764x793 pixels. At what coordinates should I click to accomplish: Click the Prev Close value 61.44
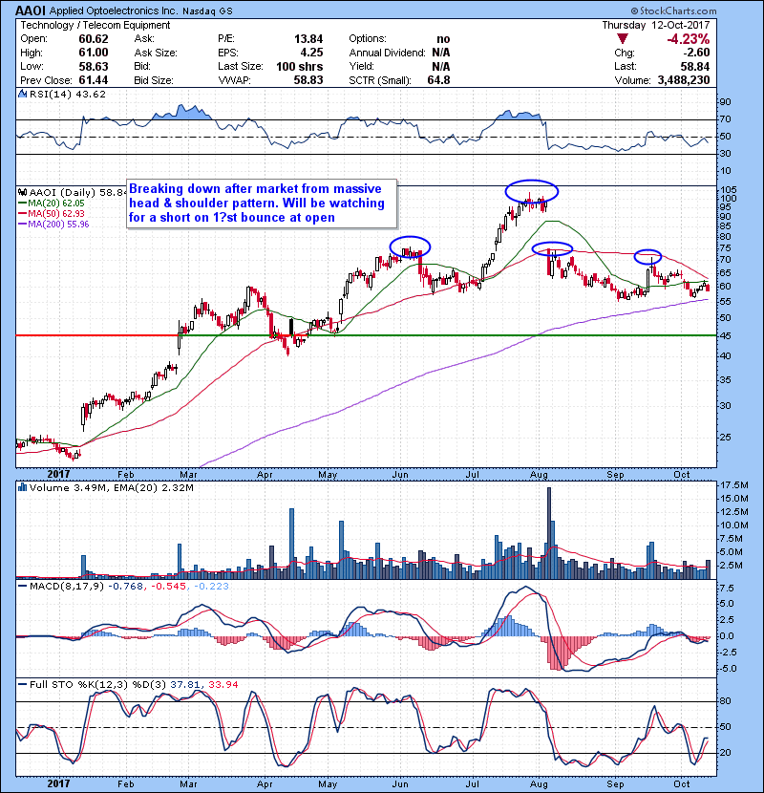[x=94, y=80]
